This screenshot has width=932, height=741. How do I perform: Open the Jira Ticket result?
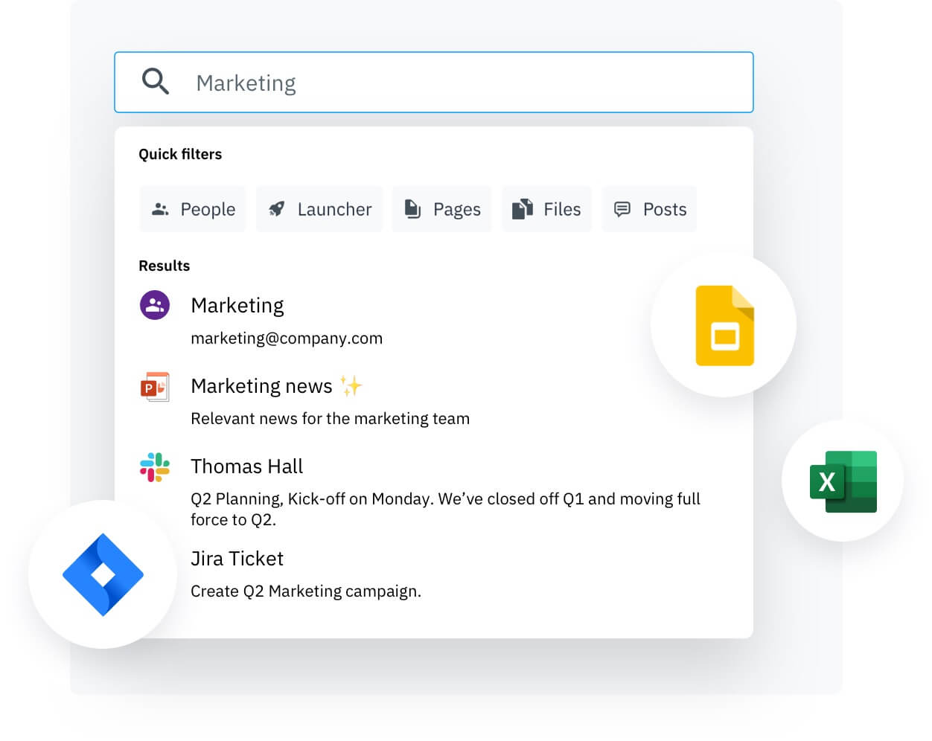(237, 559)
